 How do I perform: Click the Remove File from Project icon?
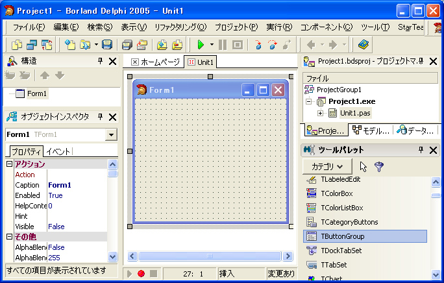[177, 45]
